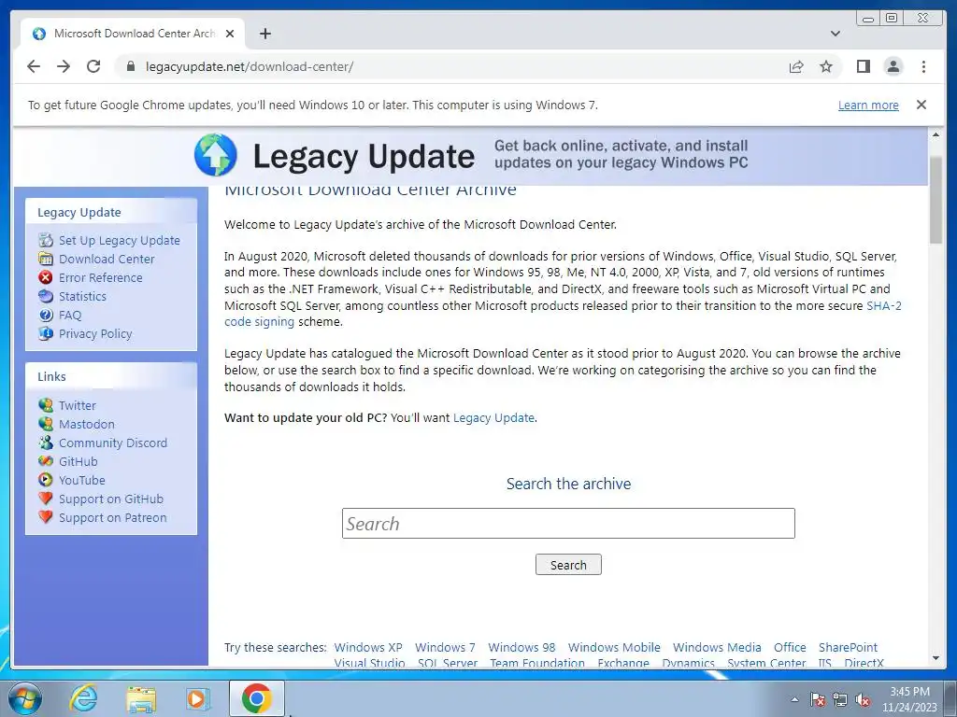Viewport: 957px width, 717px height.
Task: Click the YouTube play icon
Action: (46, 480)
